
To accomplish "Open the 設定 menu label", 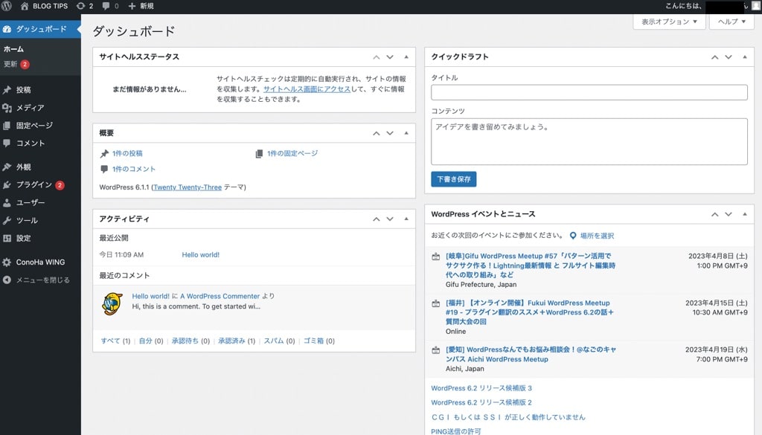I will tap(23, 238).
